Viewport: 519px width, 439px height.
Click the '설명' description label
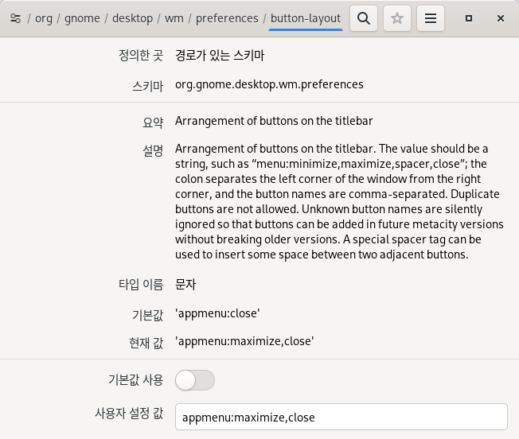point(153,151)
